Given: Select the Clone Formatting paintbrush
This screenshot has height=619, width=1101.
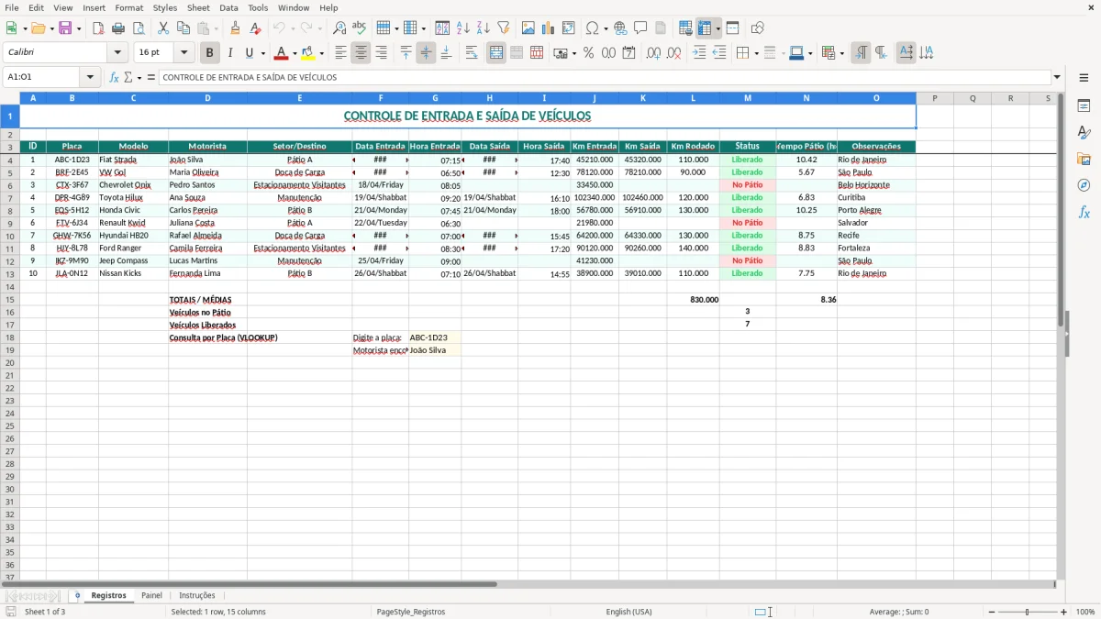Looking at the screenshot, I should coord(235,28).
